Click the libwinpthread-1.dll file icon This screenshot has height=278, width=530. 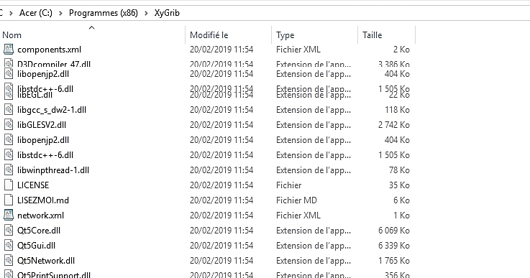pyautogui.click(x=9, y=170)
